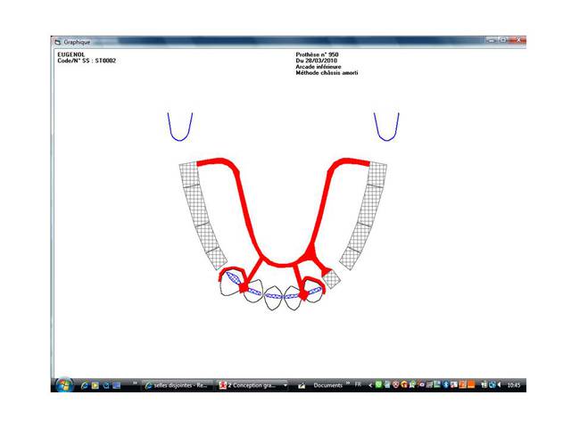Close the Graphique window
571x428 pixels.
[518, 40]
